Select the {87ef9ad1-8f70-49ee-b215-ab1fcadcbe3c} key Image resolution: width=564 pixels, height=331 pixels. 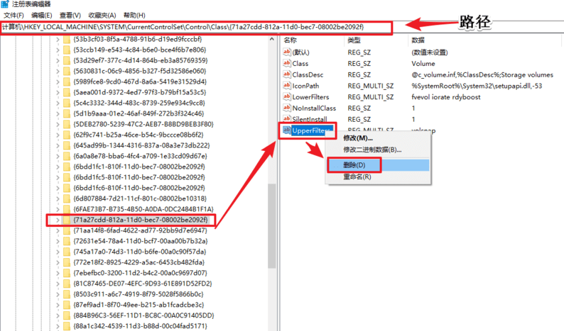coord(139,305)
